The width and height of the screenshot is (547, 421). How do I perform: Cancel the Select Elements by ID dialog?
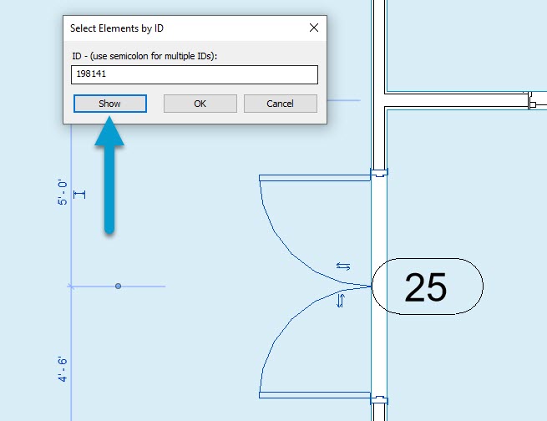coord(280,104)
